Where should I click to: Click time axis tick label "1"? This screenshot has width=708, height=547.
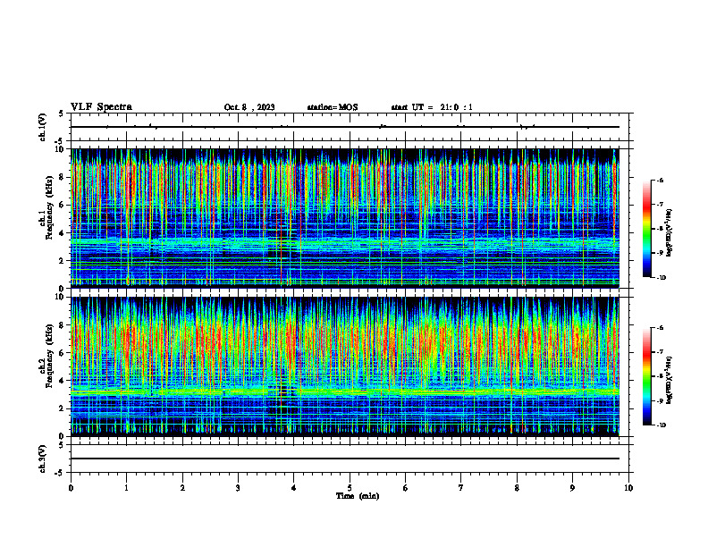tap(126, 488)
